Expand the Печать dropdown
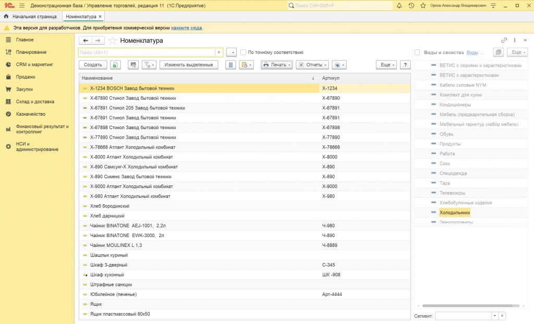This screenshot has width=534, height=324. click(x=276, y=65)
